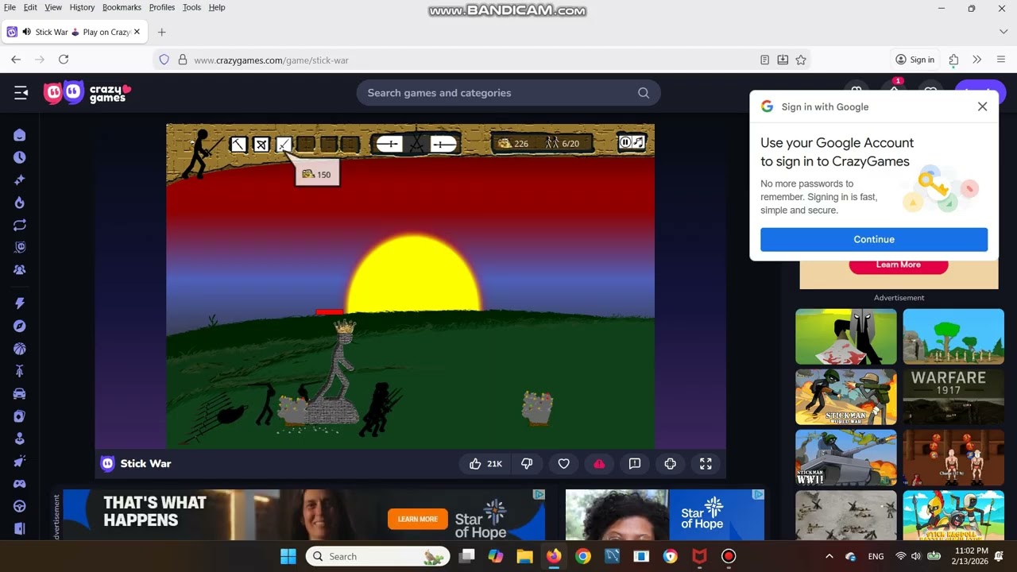Open the CrazyGames hamburger menu
This screenshot has width=1017, height=572.
pos(21,93)
